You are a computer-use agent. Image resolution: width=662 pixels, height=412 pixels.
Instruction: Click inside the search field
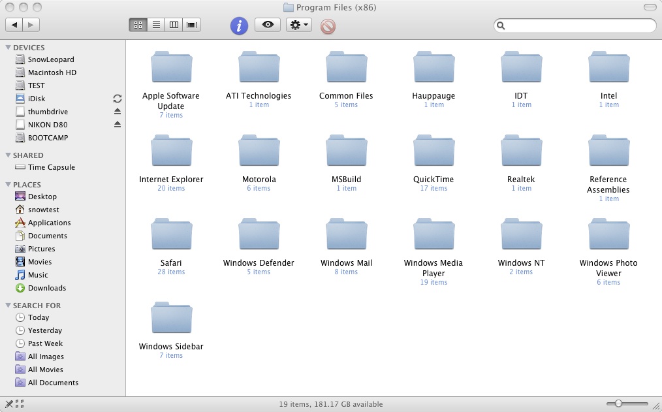pyautogui.click(x=575, y=25)
